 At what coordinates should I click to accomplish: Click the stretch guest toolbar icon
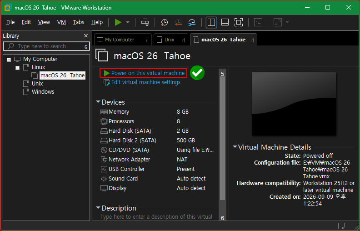click(278, 22)
